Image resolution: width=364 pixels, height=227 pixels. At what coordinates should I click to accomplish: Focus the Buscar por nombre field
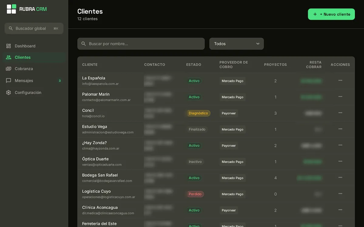[141, 44]
